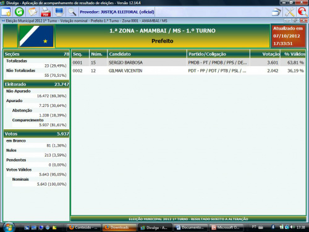
Task: Minimize the inner Eleição Municipal child window
Action: click(288, 20)
